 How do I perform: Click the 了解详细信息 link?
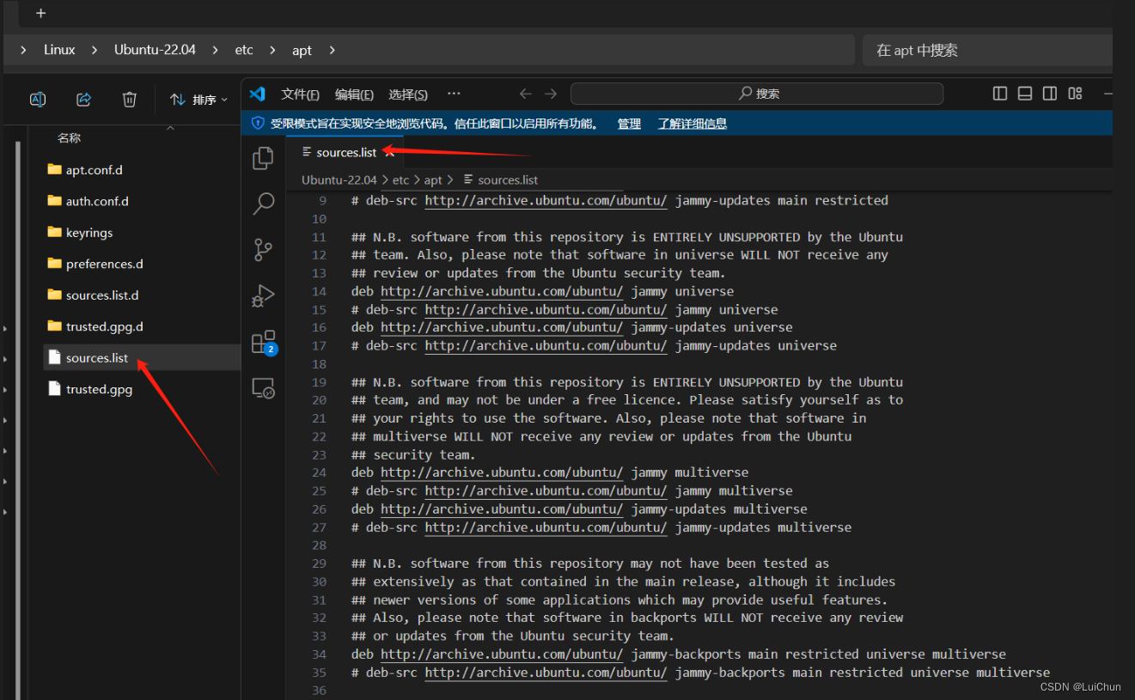click(x=693, y=124)
